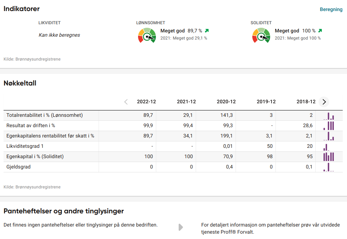This screenshot has height=239, width=347.
Task: Click the Totalrentabilitet i % row label
Action: 44,115
